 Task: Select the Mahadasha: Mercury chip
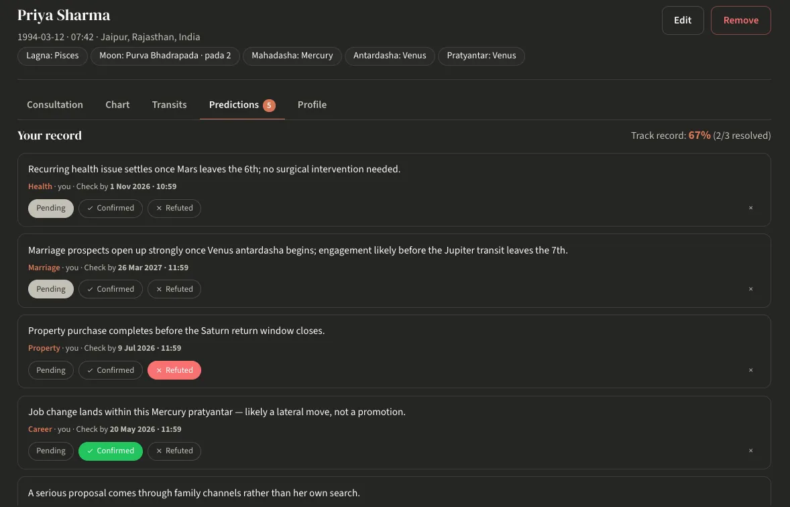(x=292, y=56)
